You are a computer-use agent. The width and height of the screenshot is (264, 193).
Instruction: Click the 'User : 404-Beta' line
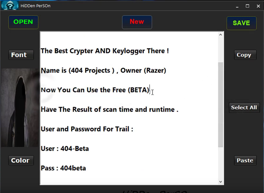(x=65, y=149)
